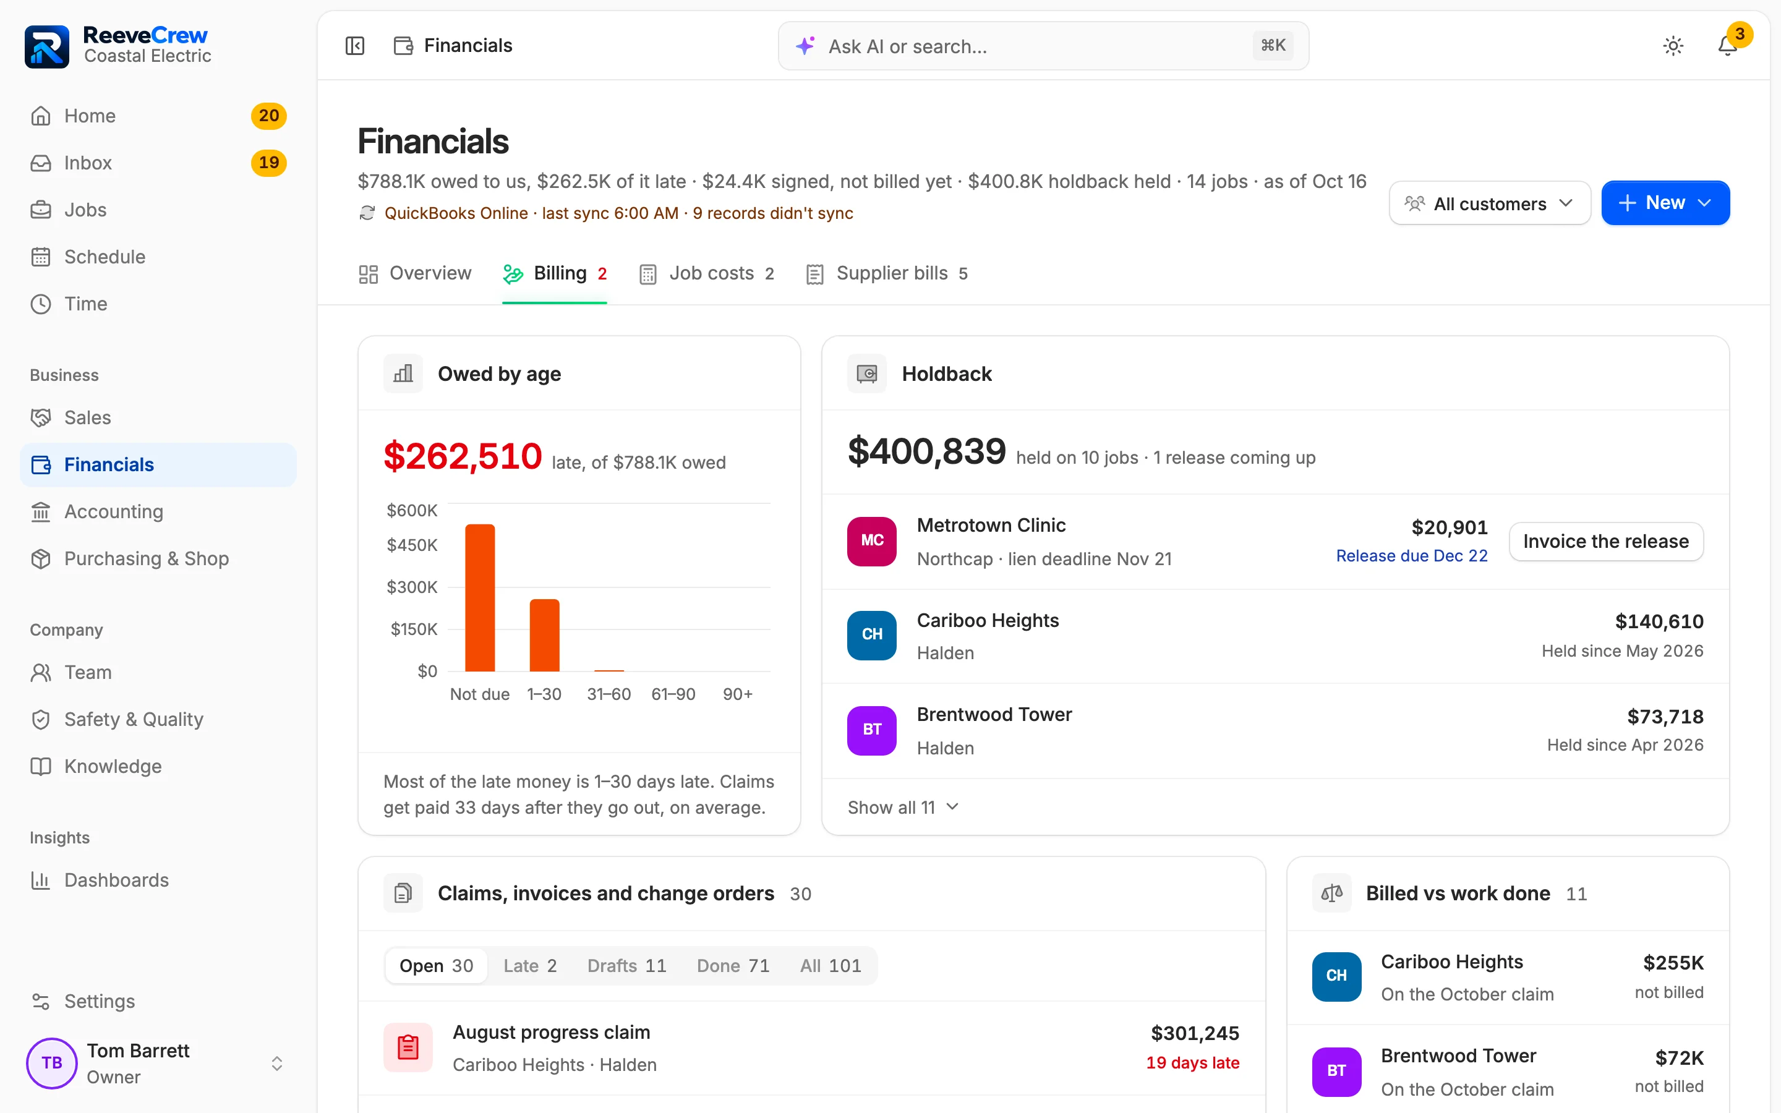Click the Metrotown Clinic MC avatar
Image resolution: width=1781 pixels, height=1113 pixels.
[871, 541]
